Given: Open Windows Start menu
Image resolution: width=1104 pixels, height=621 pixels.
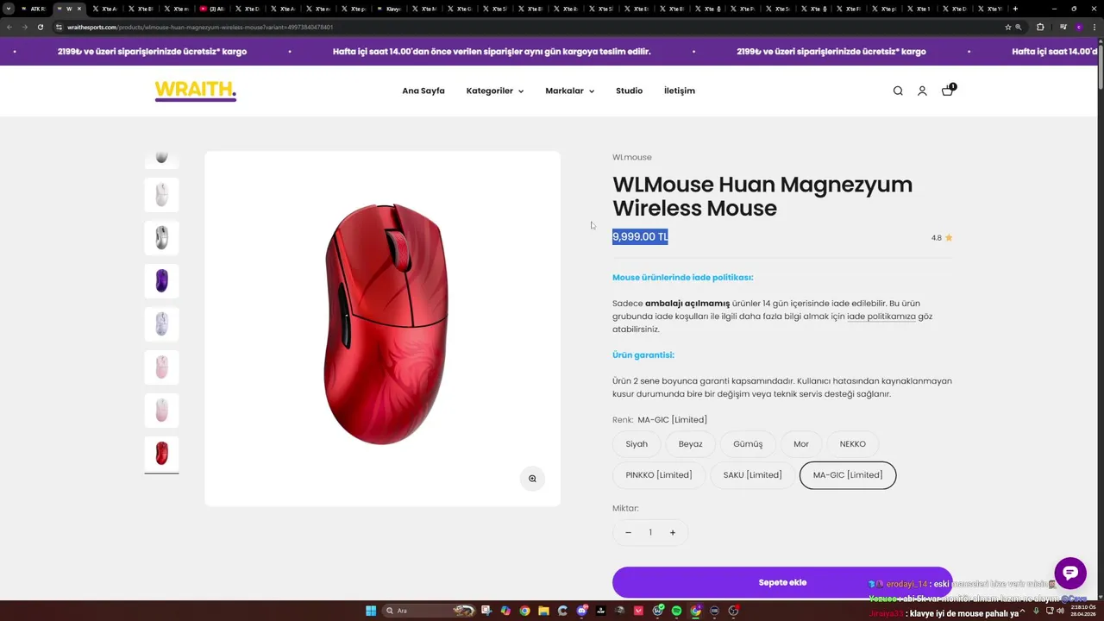Looking at the screenshot, I should point(371,611).
